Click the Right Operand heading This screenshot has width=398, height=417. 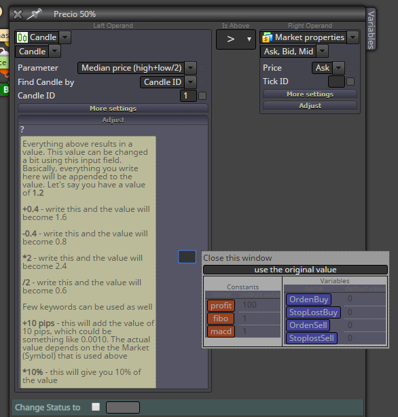[310, 26]
